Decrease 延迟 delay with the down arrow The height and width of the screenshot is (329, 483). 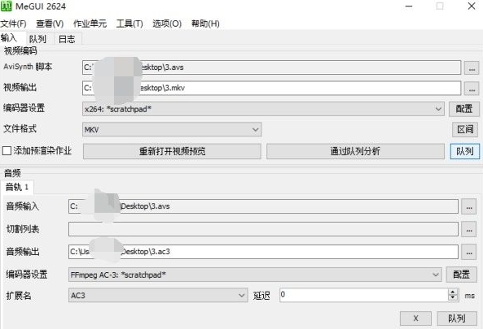[453, 298]
